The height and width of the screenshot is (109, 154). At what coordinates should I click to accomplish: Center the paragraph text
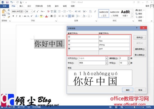pos(63,16)
